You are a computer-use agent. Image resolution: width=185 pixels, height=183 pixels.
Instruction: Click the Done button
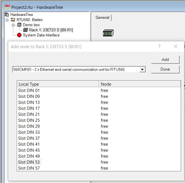click(x=165, y=69)
